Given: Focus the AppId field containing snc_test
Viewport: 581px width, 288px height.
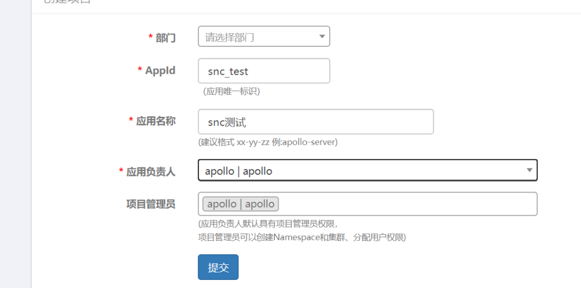Looking at the screenshot, I should pos(264,71).
